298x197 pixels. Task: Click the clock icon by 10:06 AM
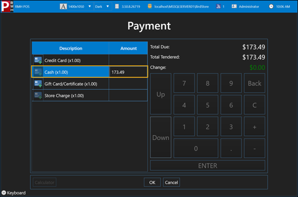tap(271, 6)
